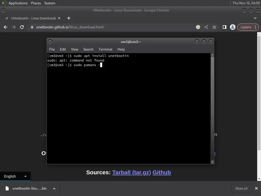Click the terminal scrollbar down arrow

212,162
